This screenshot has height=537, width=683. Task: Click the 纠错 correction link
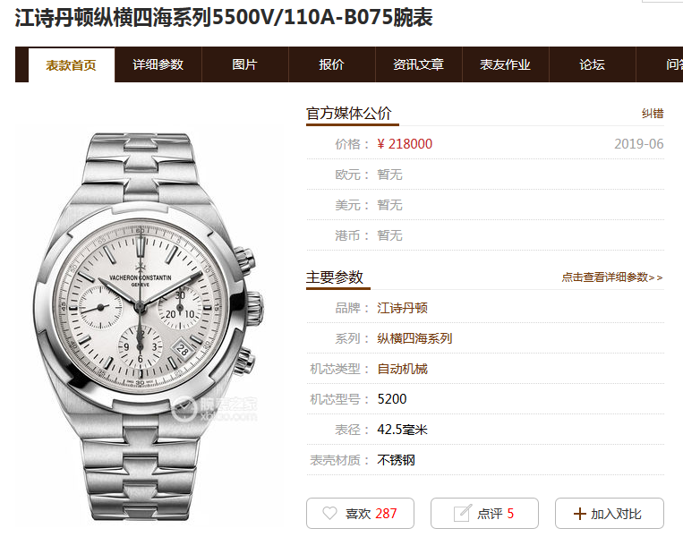point(653,114)
